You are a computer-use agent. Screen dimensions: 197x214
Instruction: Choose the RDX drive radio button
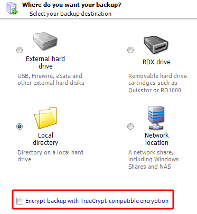(130, 50)
